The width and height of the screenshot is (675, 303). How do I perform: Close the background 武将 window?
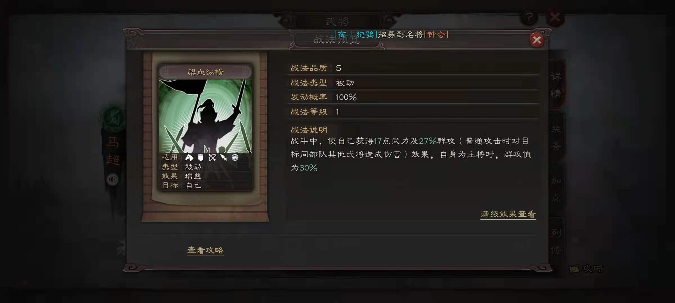555,17
